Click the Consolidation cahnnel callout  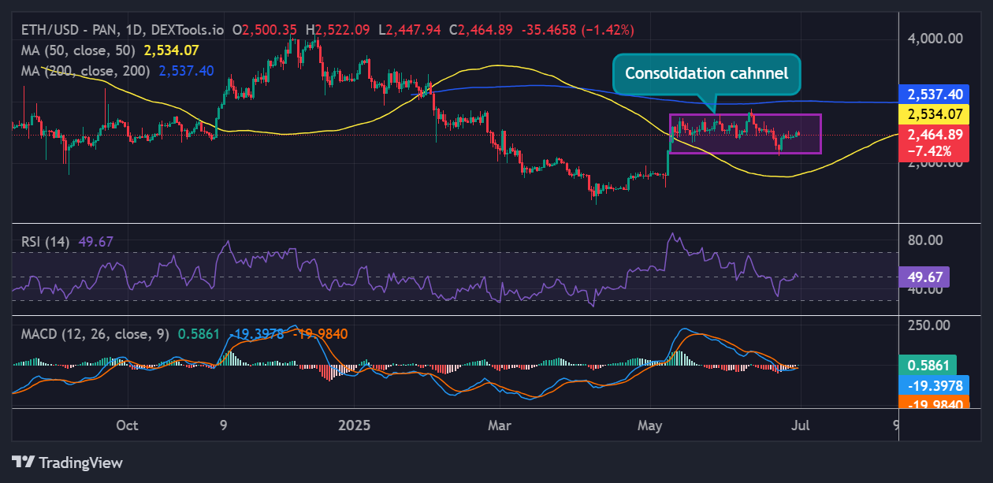pyautogui.click(x=707, y=73)
